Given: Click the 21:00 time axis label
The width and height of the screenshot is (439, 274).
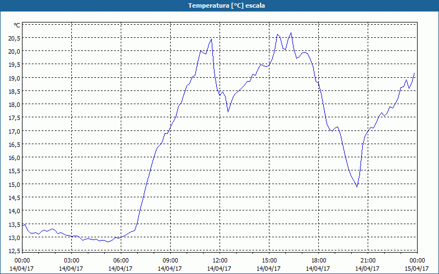Looking at the screenshot, I should point(368,261).
